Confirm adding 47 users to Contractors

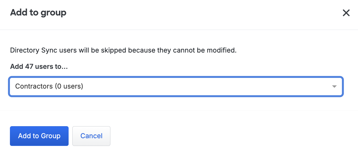pos(39,136)
